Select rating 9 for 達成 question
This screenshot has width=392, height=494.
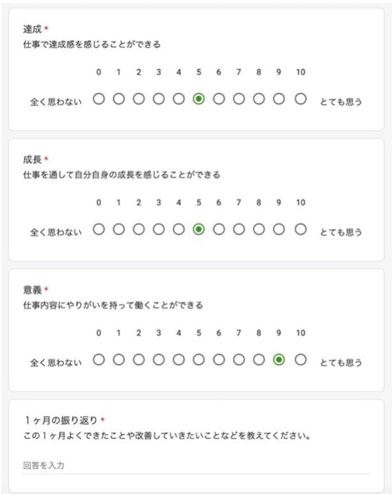point(279,99)
